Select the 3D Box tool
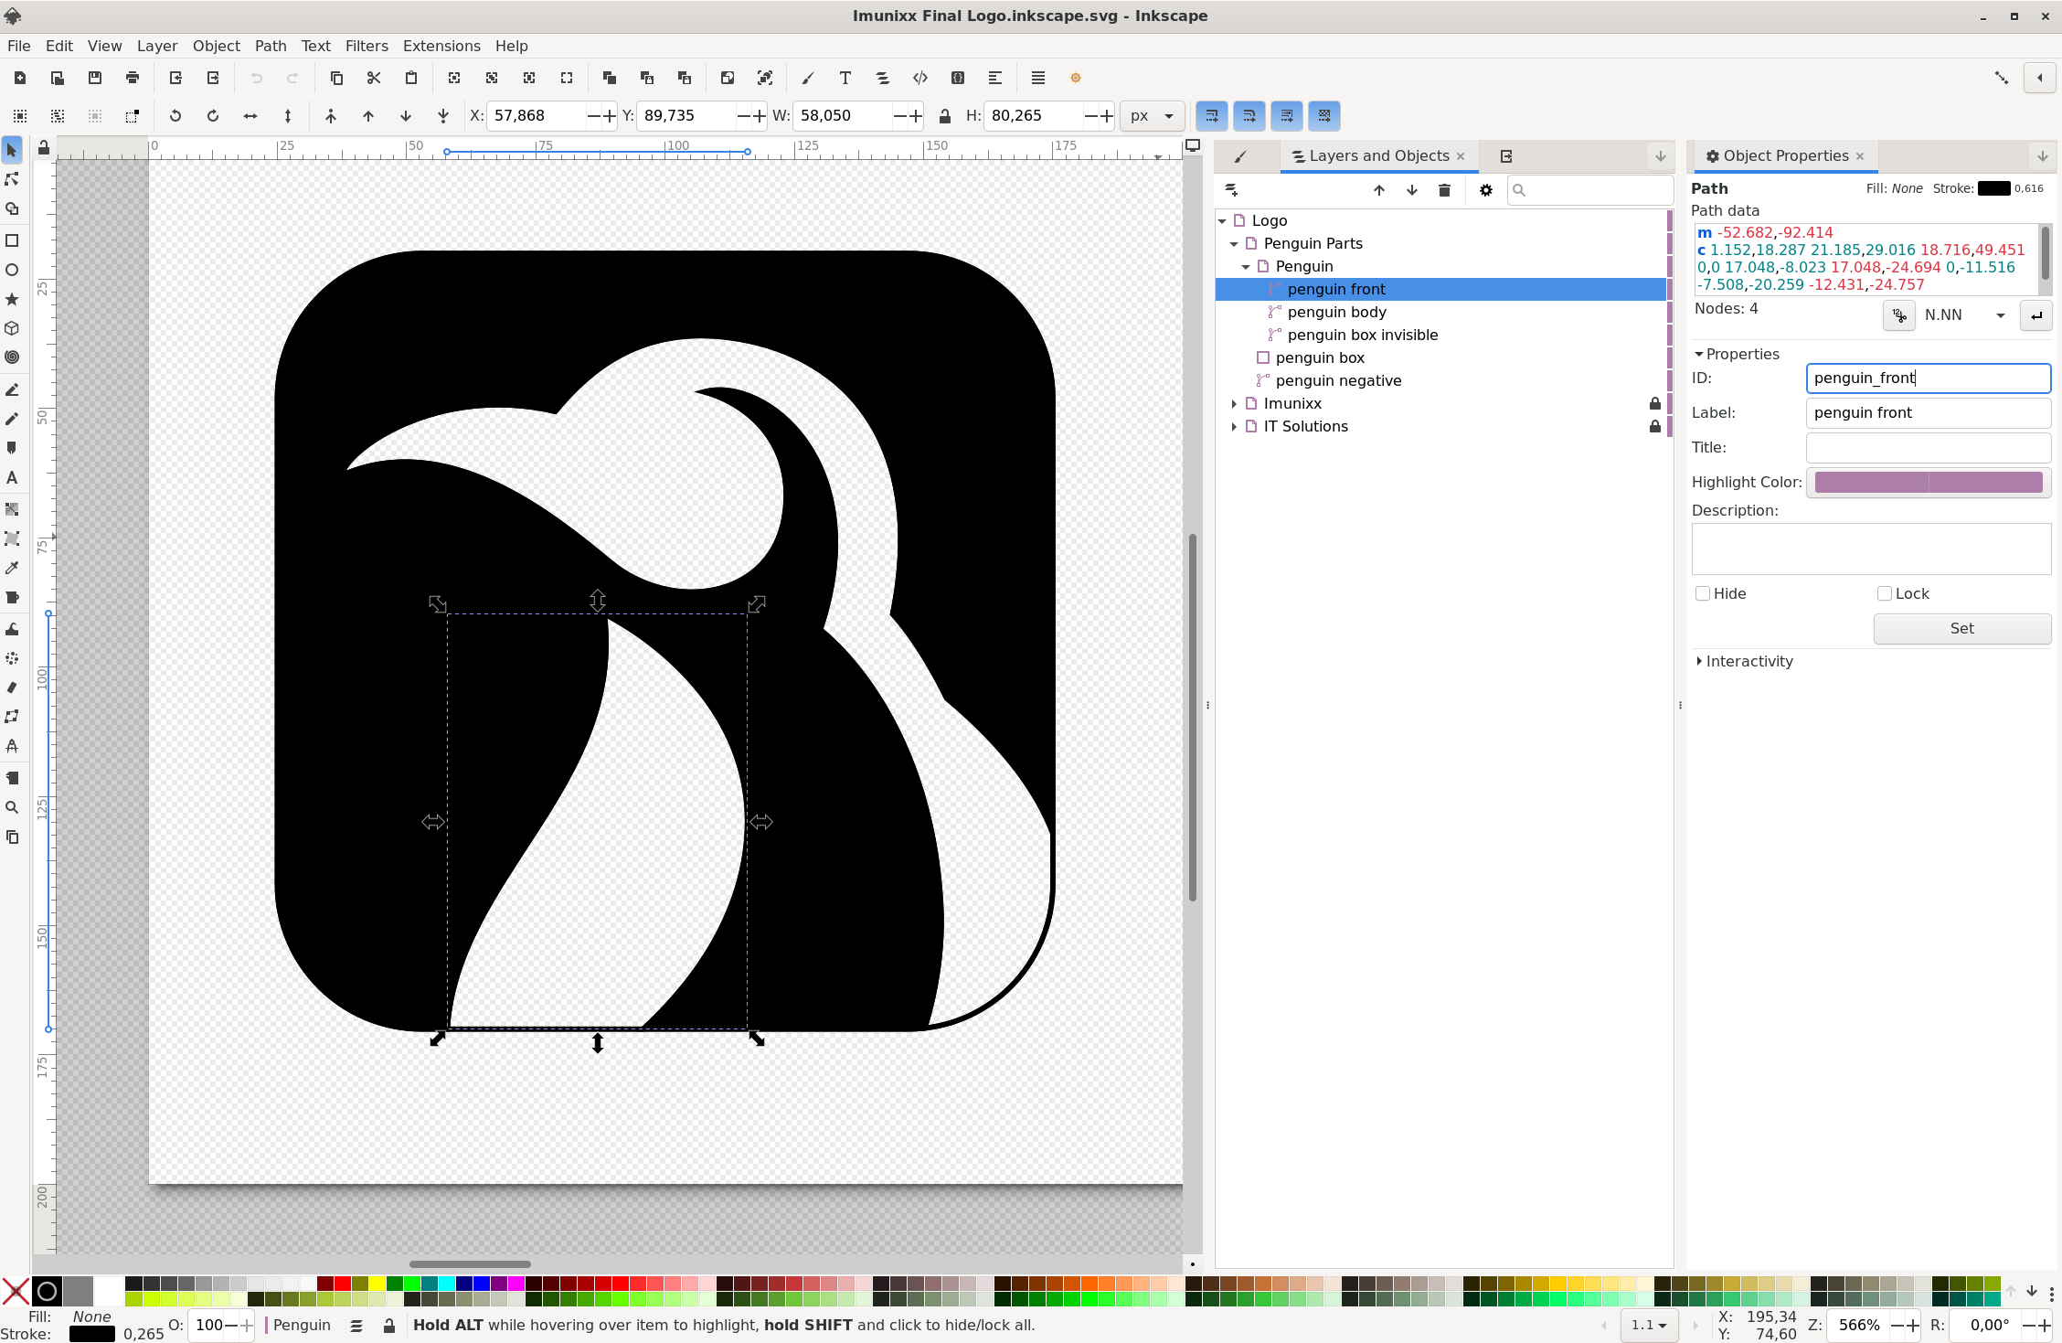This screenshot has width=2062, height=1343. [x=12, y=328]
